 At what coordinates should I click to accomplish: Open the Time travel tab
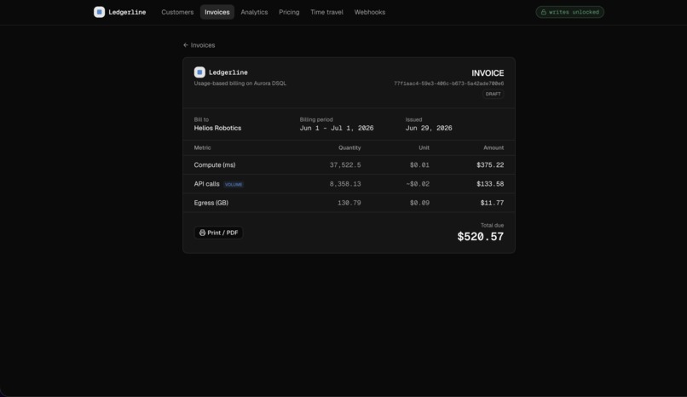click(x=326, y=12)
